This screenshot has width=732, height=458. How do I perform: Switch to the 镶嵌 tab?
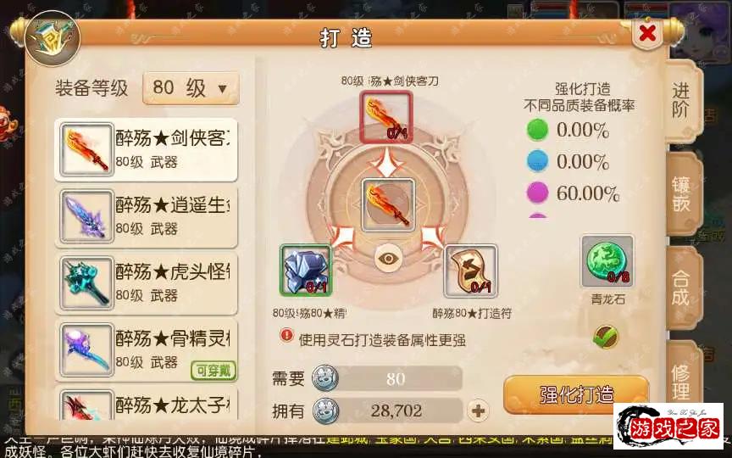[x=682, y=194]
